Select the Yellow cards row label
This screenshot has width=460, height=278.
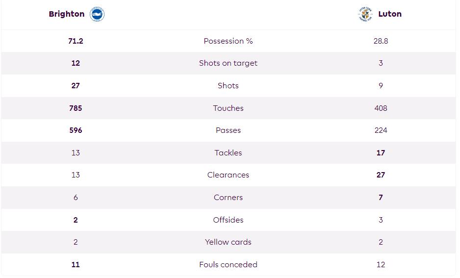228,242
